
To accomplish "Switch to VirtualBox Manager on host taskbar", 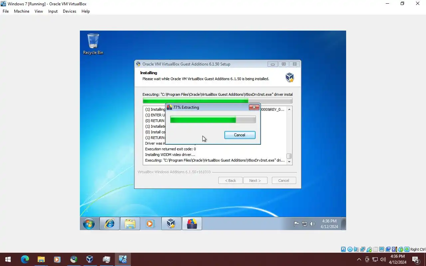I will click(90, 259).
